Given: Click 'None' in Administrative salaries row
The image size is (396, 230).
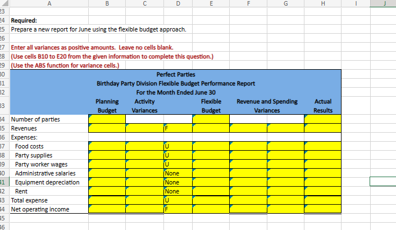Looking at the screenshot, I should click(172, 173).
